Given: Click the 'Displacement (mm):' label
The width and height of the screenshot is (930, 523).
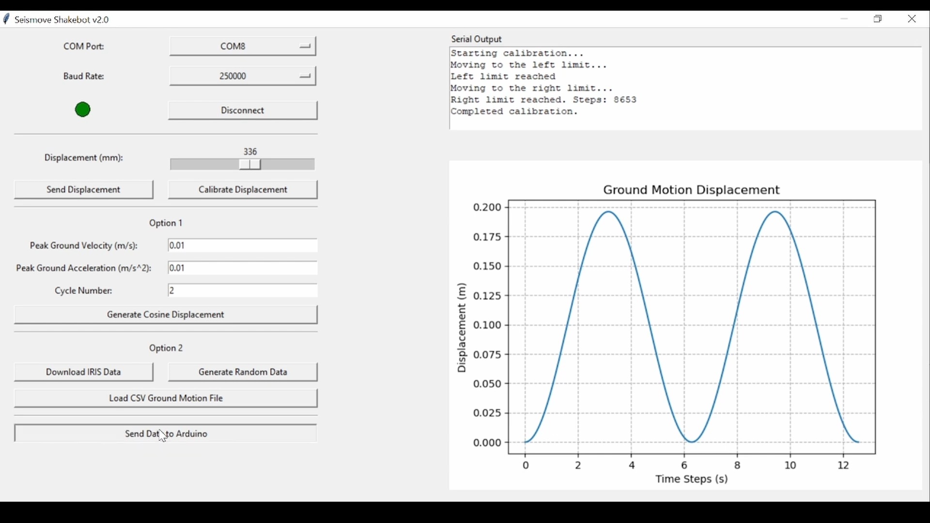Looking at the screenshot, I should (x=84, y=158).
